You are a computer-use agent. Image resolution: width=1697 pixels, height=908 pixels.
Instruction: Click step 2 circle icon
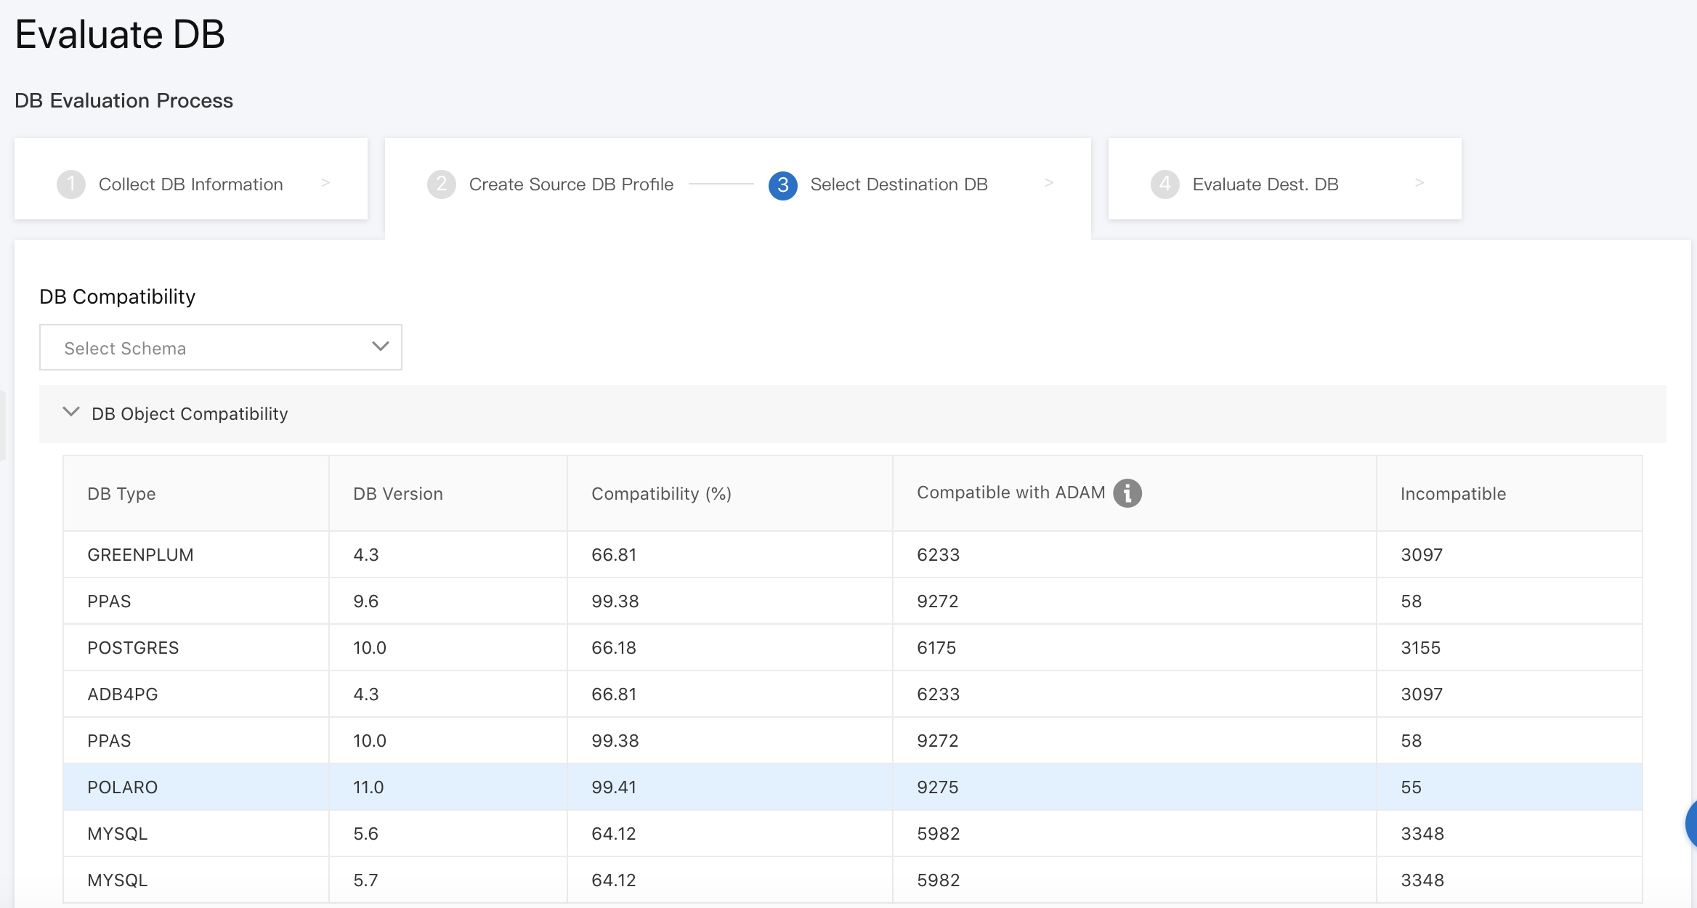pos(441,185)
